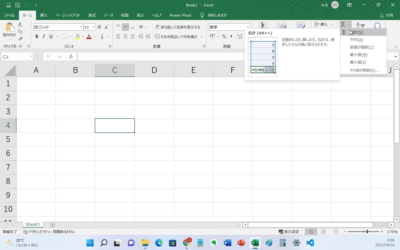400x250 pixels.
Task: Toggle 折り返して全体を表示する wrap text
Action: (178, 27)
